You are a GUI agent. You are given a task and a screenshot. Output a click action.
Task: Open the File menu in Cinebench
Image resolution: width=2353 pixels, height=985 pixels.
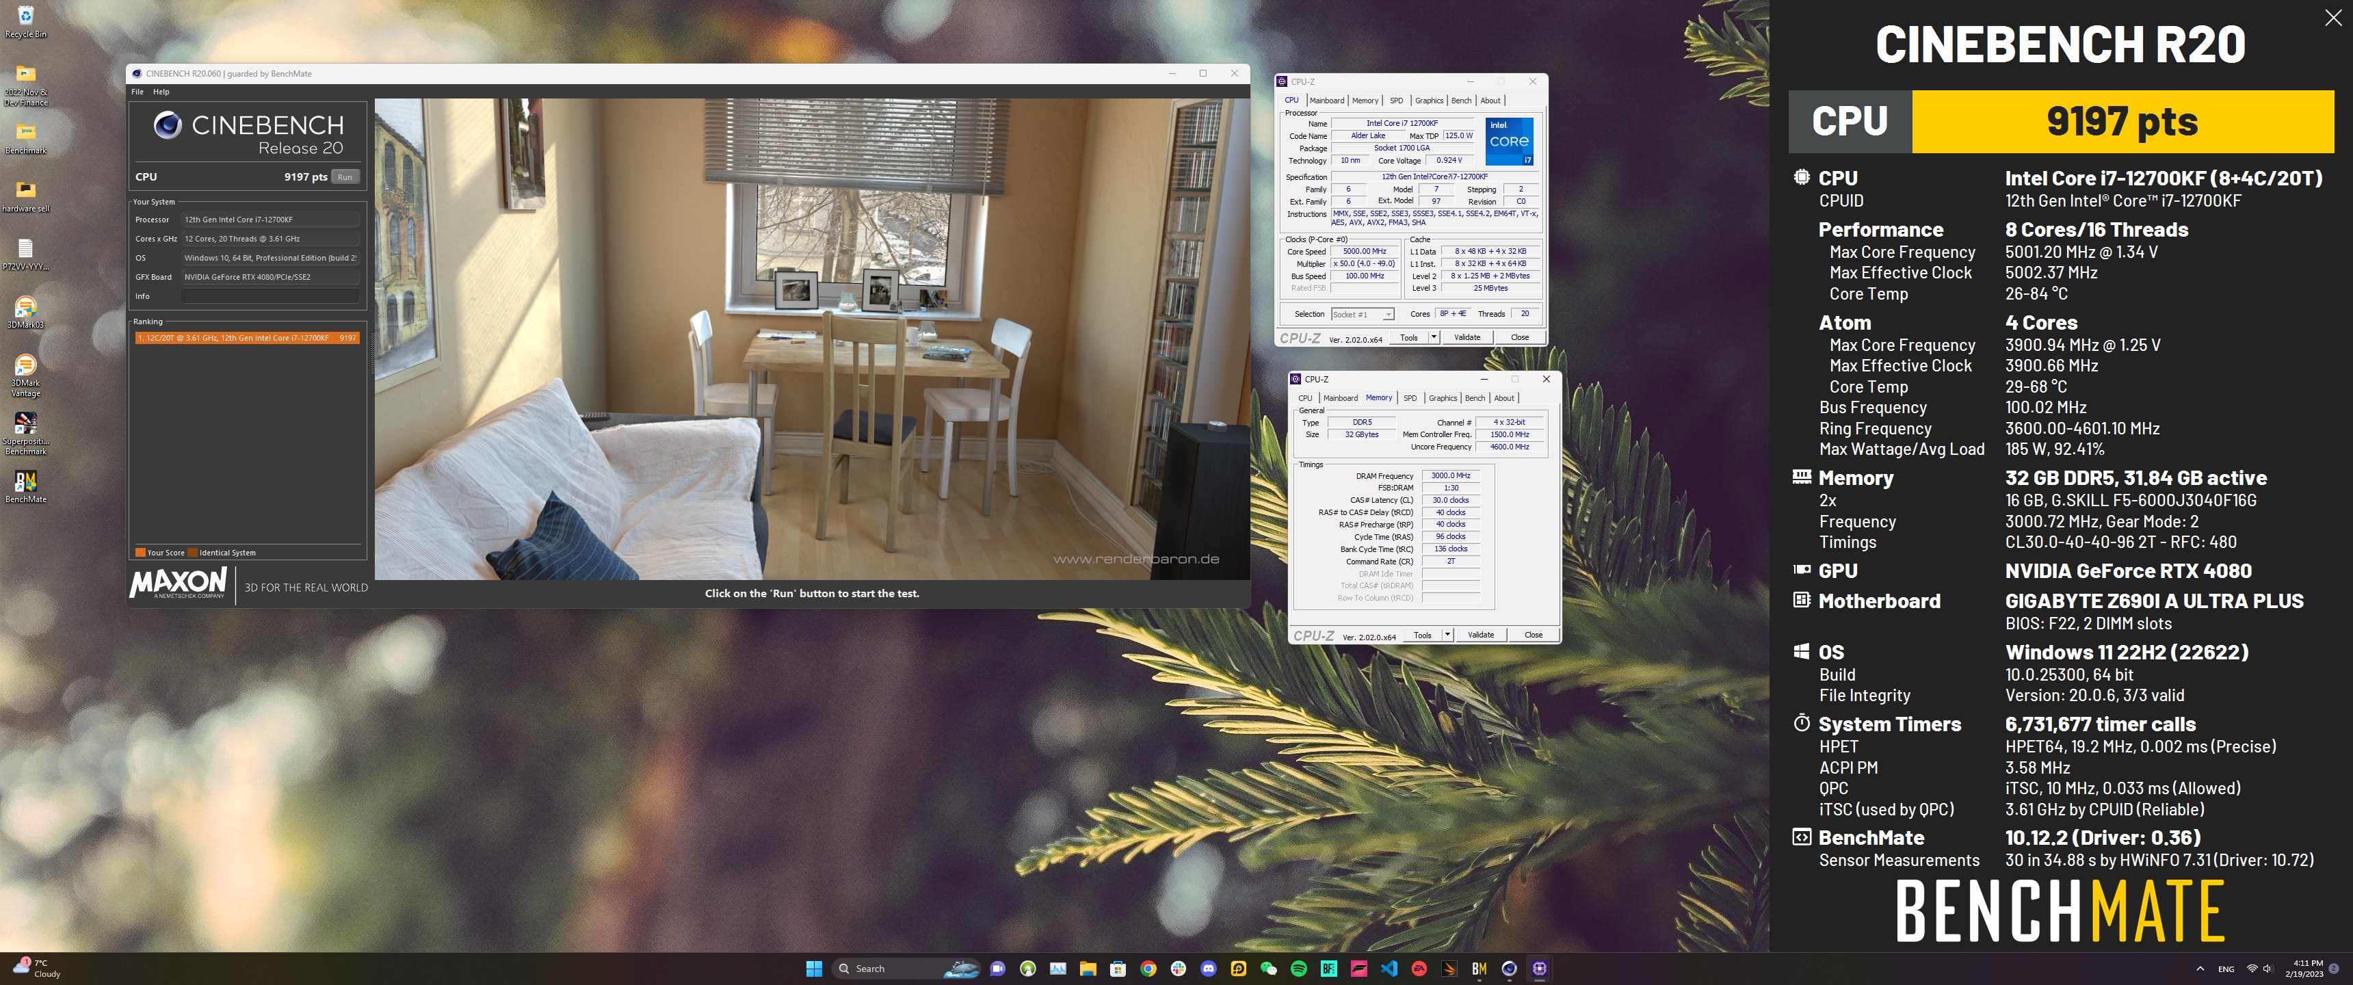(x=137, y=92)
